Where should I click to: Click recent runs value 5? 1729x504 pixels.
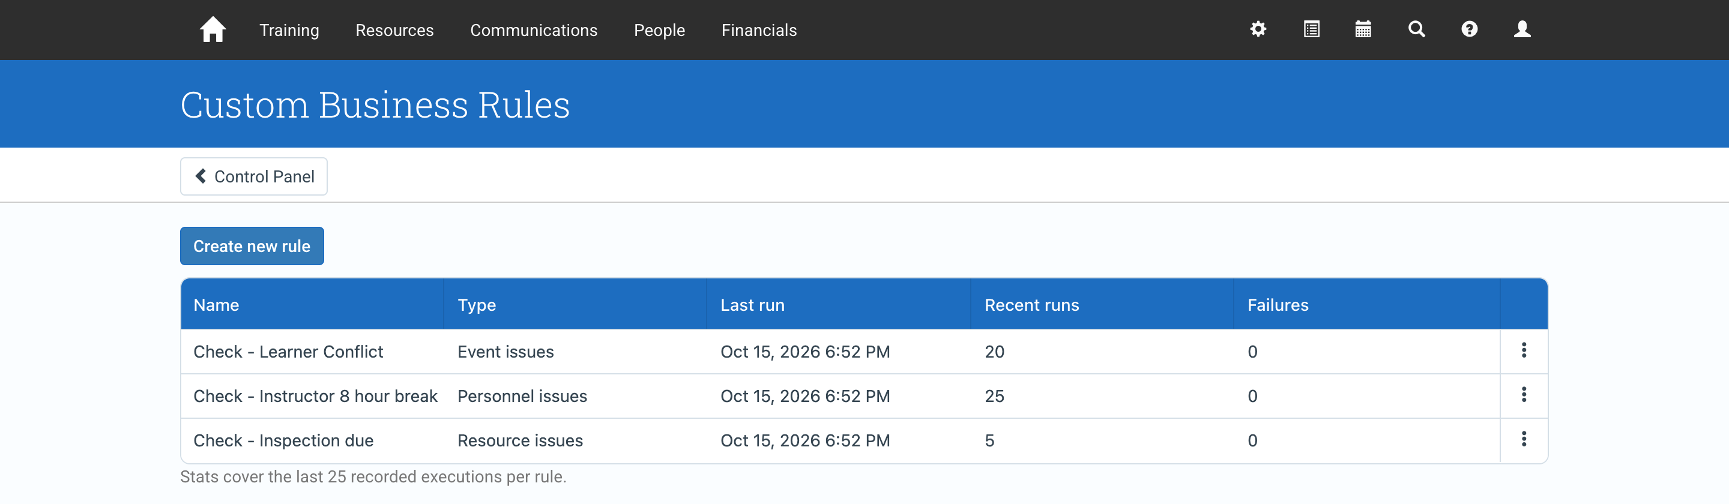(x=989, y=440)
